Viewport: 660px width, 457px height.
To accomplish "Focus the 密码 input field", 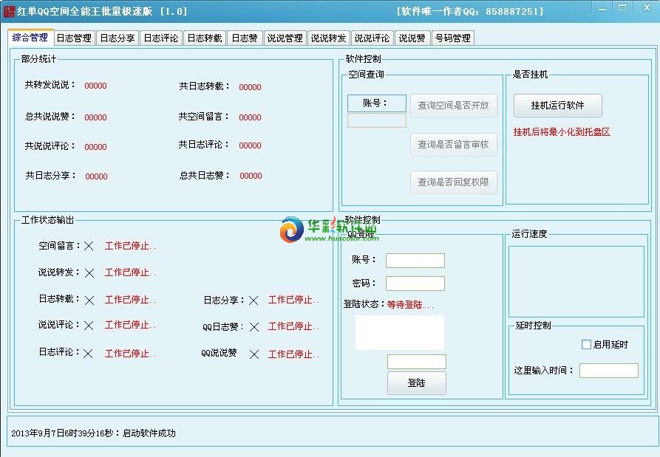I will [x=415, y=284].
